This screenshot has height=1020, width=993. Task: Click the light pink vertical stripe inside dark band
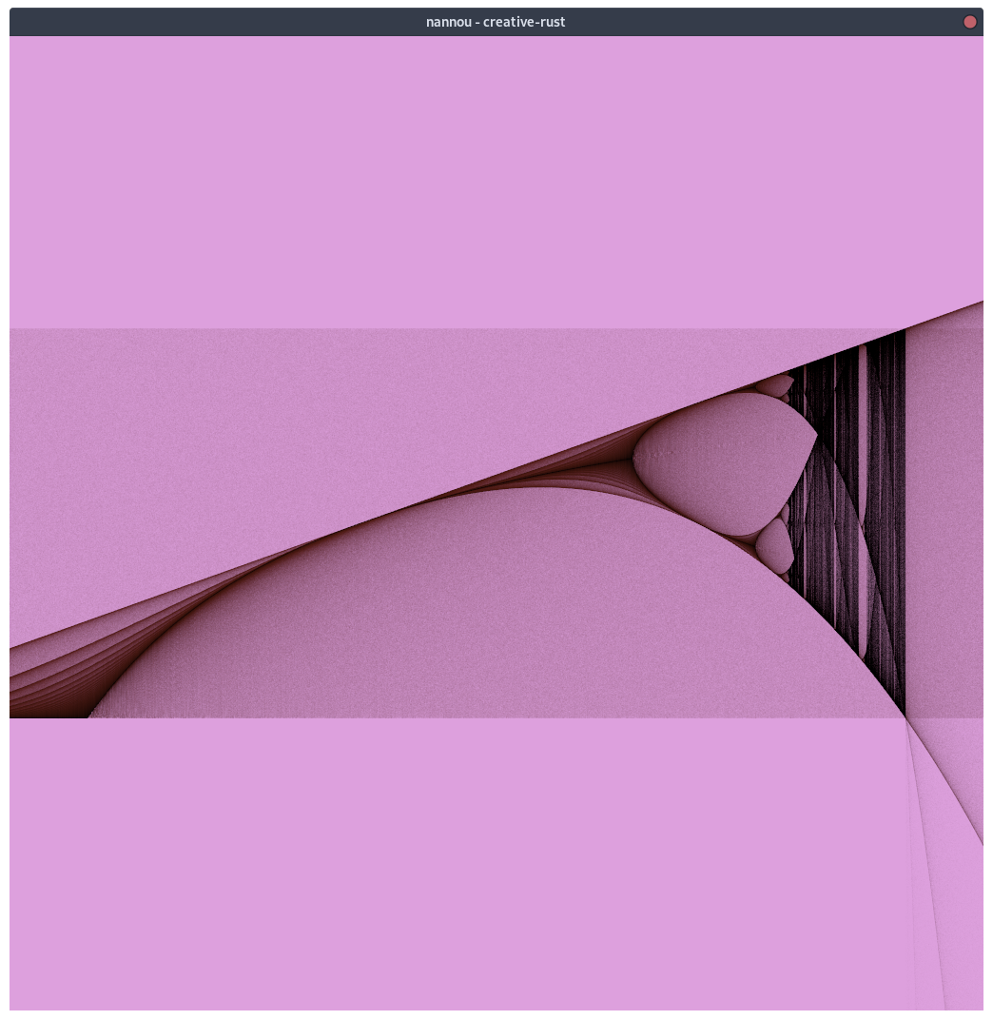tap(863, 495)
